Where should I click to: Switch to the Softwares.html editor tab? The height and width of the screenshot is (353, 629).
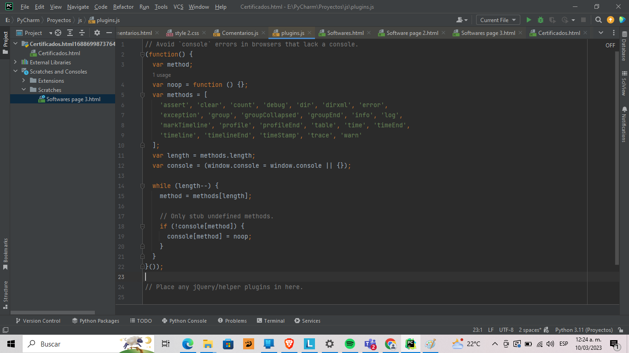point(345,33)
